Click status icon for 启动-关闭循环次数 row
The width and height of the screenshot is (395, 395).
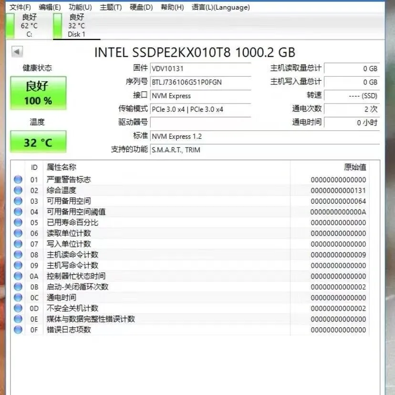point(18,287)
